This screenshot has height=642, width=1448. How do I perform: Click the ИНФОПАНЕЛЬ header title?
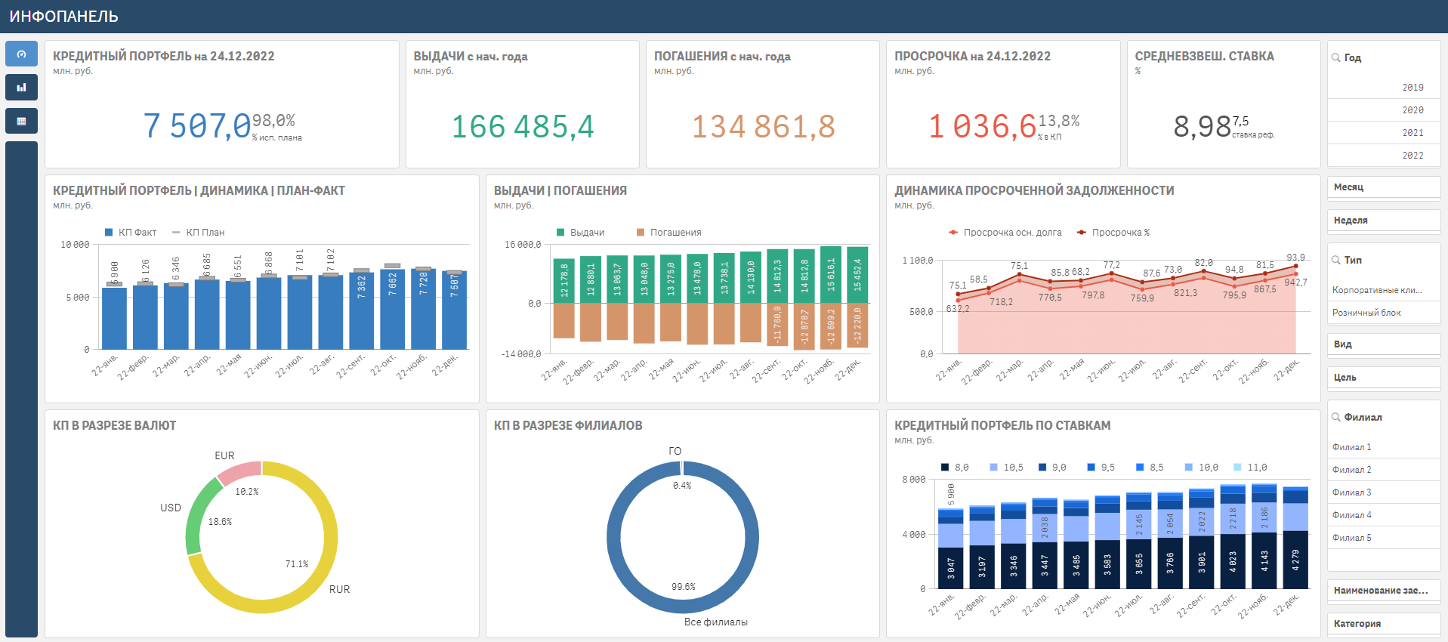click(63, 17)
